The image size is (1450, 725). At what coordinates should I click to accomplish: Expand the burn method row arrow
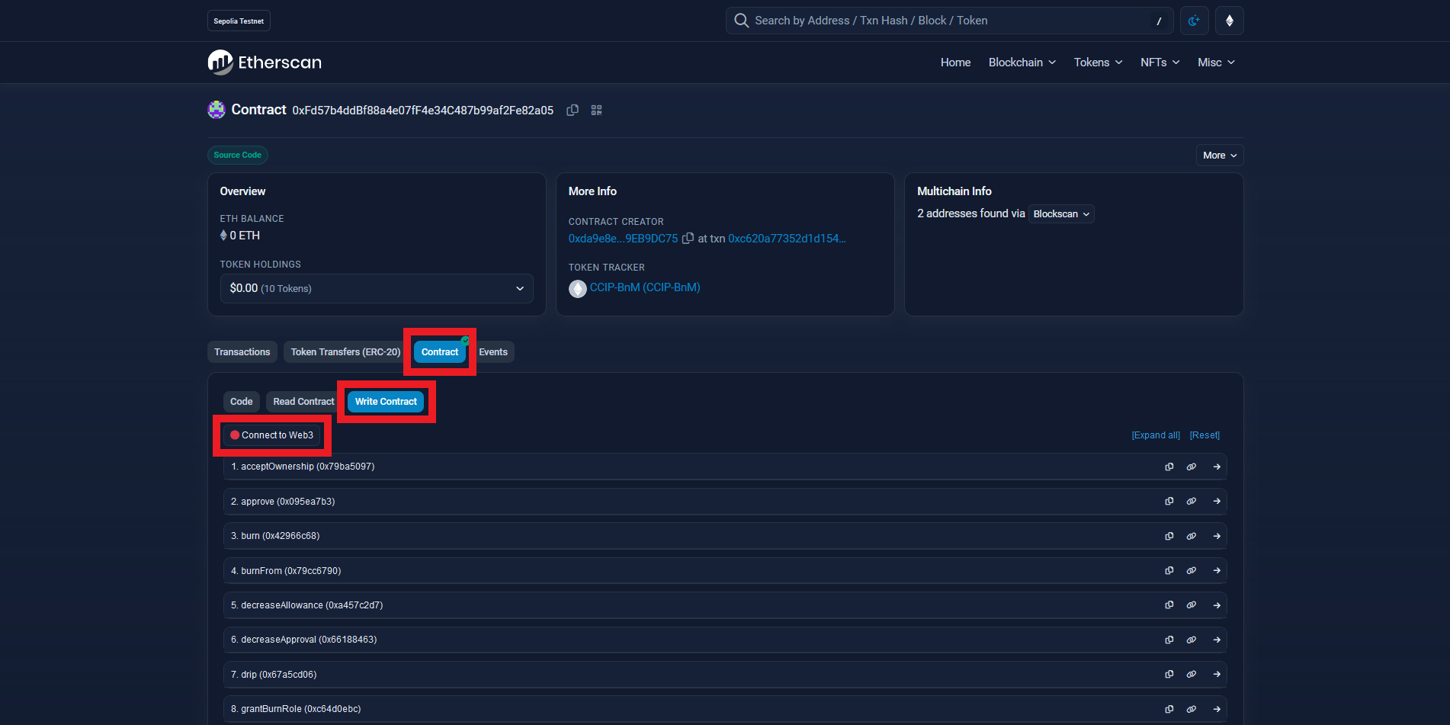[1217, 536]
